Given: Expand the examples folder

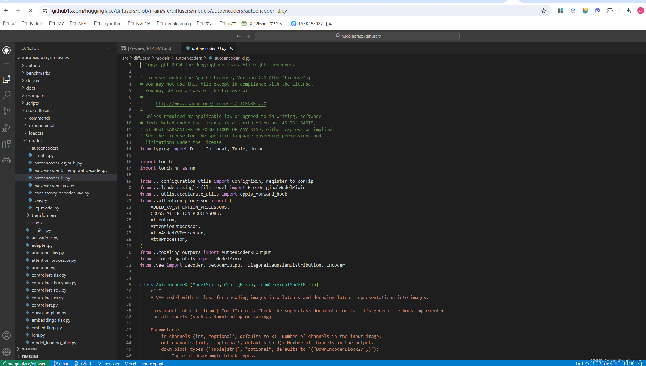Looking at the screenshot, I should pyautogui.click(x=35, y=95).
